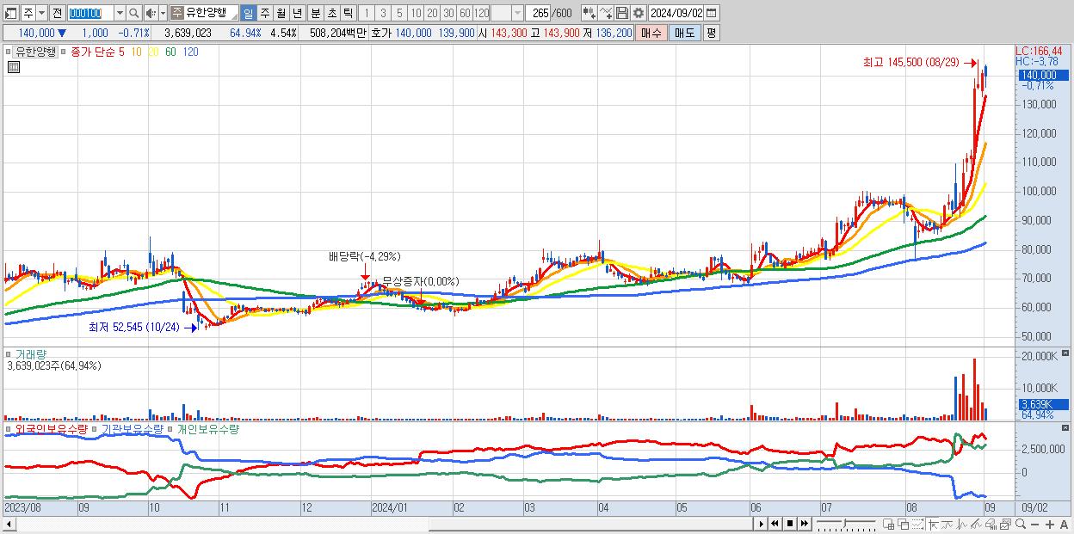Toggle the 거래량 volume indicator marker
Image resolution: width=1074 pixels, height=534 pixels.
9,353
